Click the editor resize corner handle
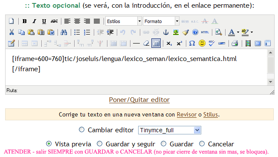Image resolution: width=278 pixels, height=157 pixels. pyautogui.click(x=272, y=92)
